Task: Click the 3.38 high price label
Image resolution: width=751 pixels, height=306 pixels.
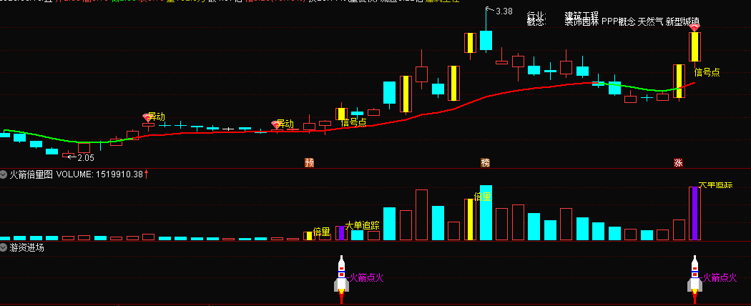Action: pyautogui.click(x=504, y=11)
